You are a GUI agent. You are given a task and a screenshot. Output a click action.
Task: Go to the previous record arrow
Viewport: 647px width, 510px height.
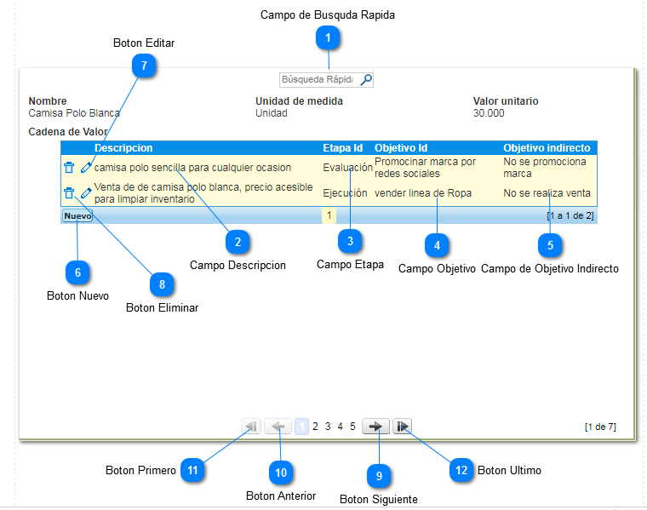(278, 427)
